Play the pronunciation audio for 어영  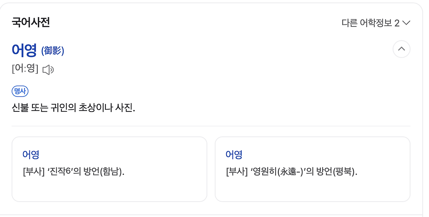pyautogui.click(x=48, y=69)
